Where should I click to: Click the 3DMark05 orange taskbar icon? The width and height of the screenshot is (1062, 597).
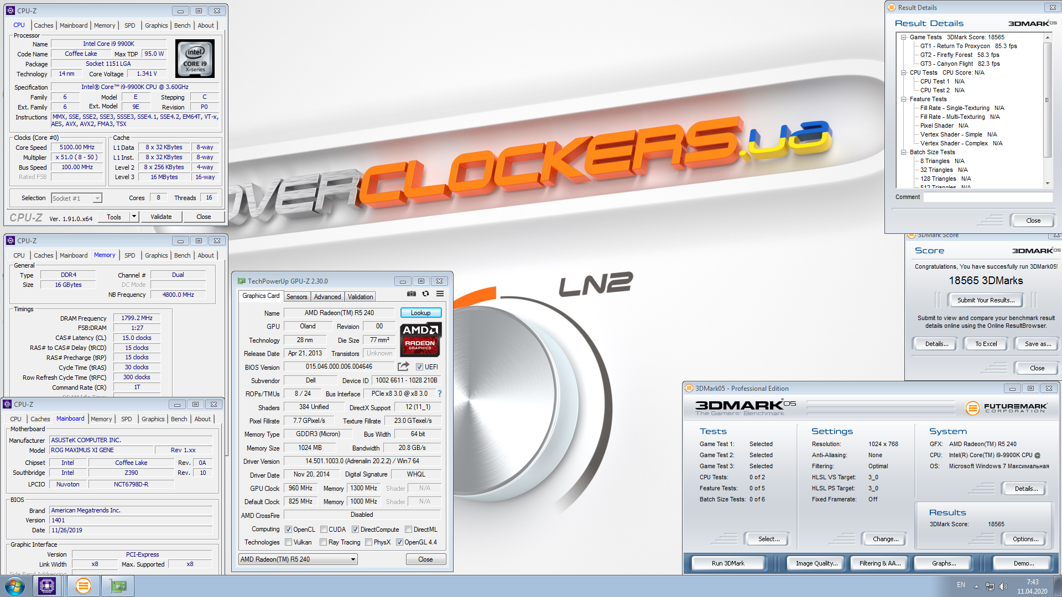[x=84, y=586]
